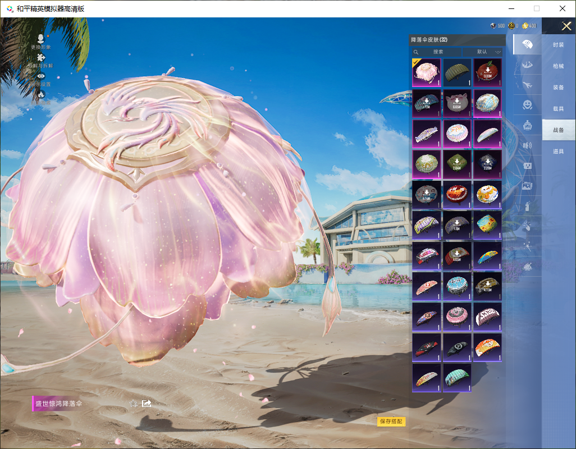Select the yellow-white duck parachute skin
This screenshot has width=576, height=449.
[487, 195]
